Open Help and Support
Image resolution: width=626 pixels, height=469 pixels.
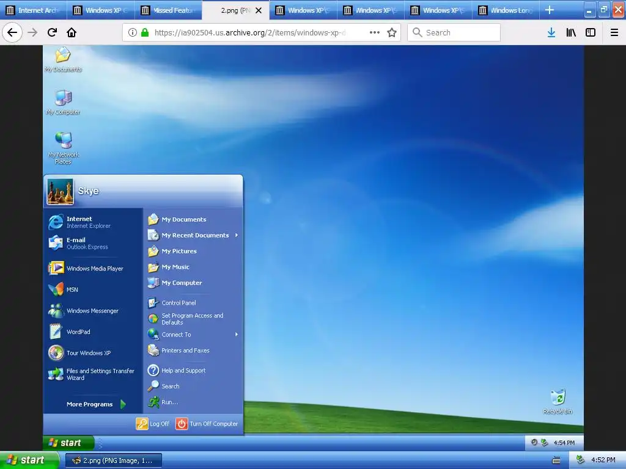(x=193, y=371)
